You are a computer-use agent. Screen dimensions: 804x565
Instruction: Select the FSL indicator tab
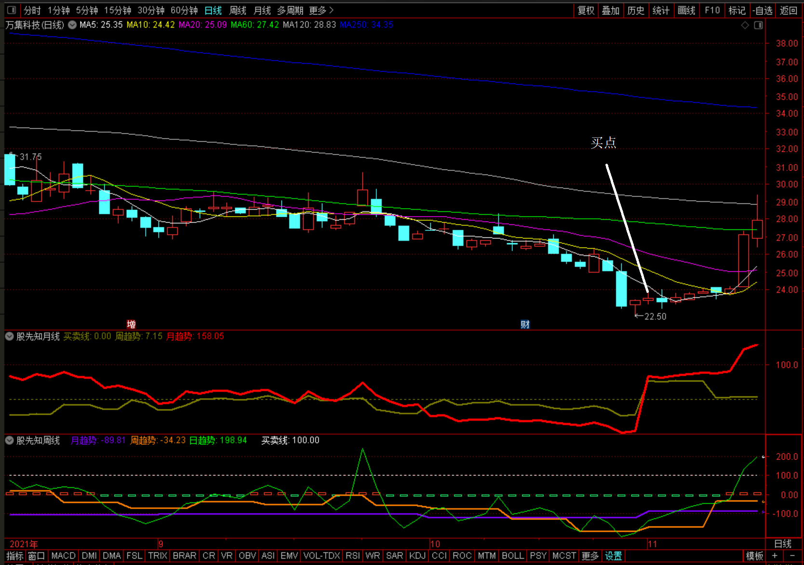(x=134, y=556)
